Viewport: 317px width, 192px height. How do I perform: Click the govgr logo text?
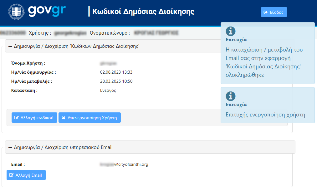pos(47,11)
